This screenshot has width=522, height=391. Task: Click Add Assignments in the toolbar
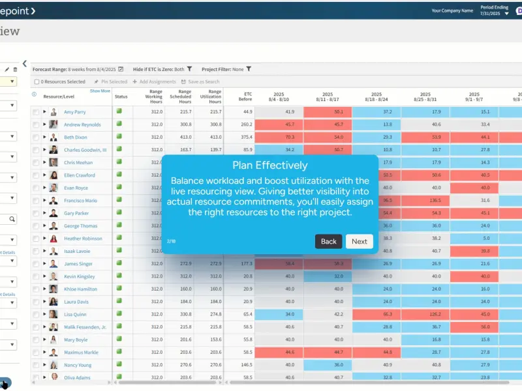point(155,81)
